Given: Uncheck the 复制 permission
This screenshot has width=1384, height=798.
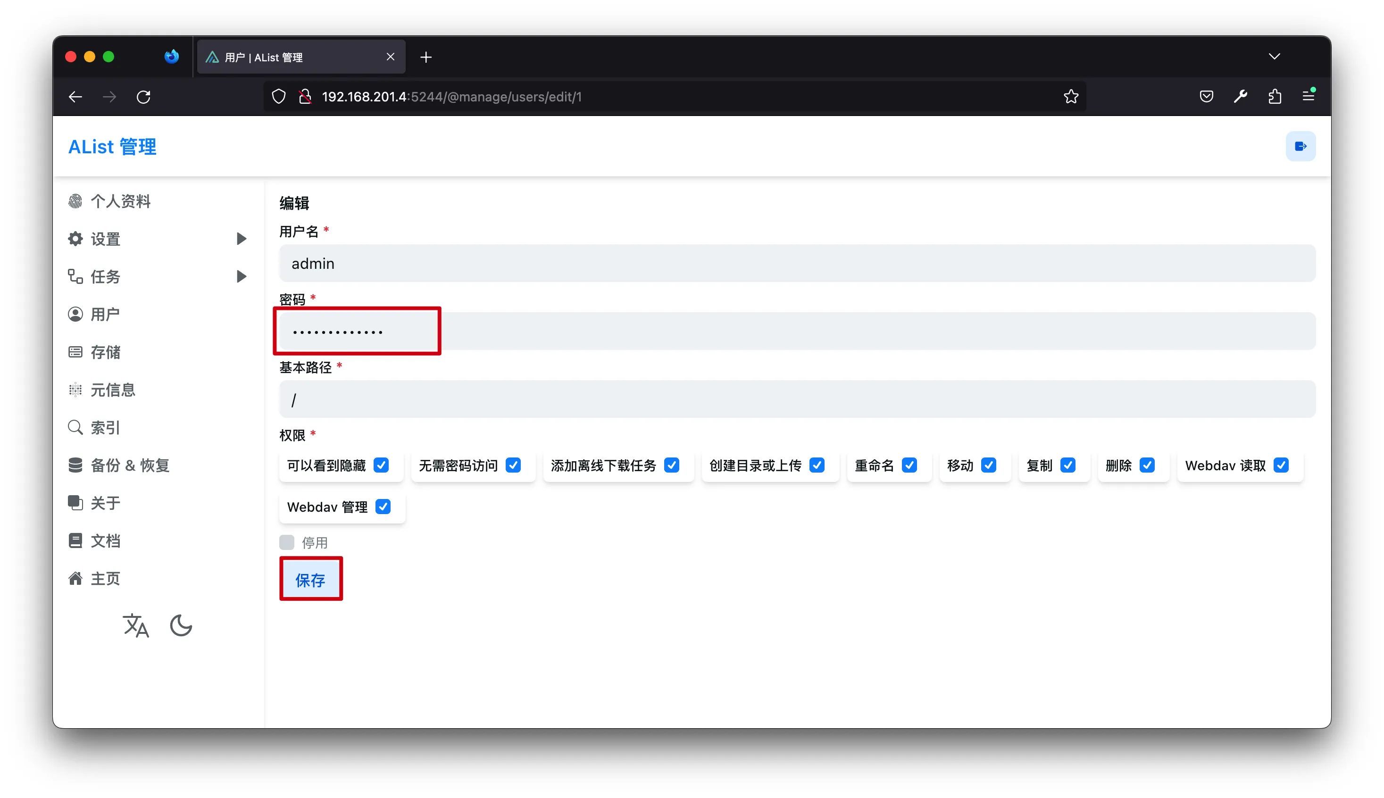Looking at the screenshot, I should click(1068, 465).
